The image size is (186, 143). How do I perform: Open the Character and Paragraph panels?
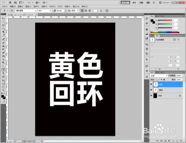107,11
